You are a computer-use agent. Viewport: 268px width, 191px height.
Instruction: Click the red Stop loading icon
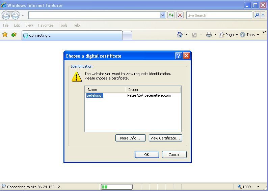tap(180, 15)
